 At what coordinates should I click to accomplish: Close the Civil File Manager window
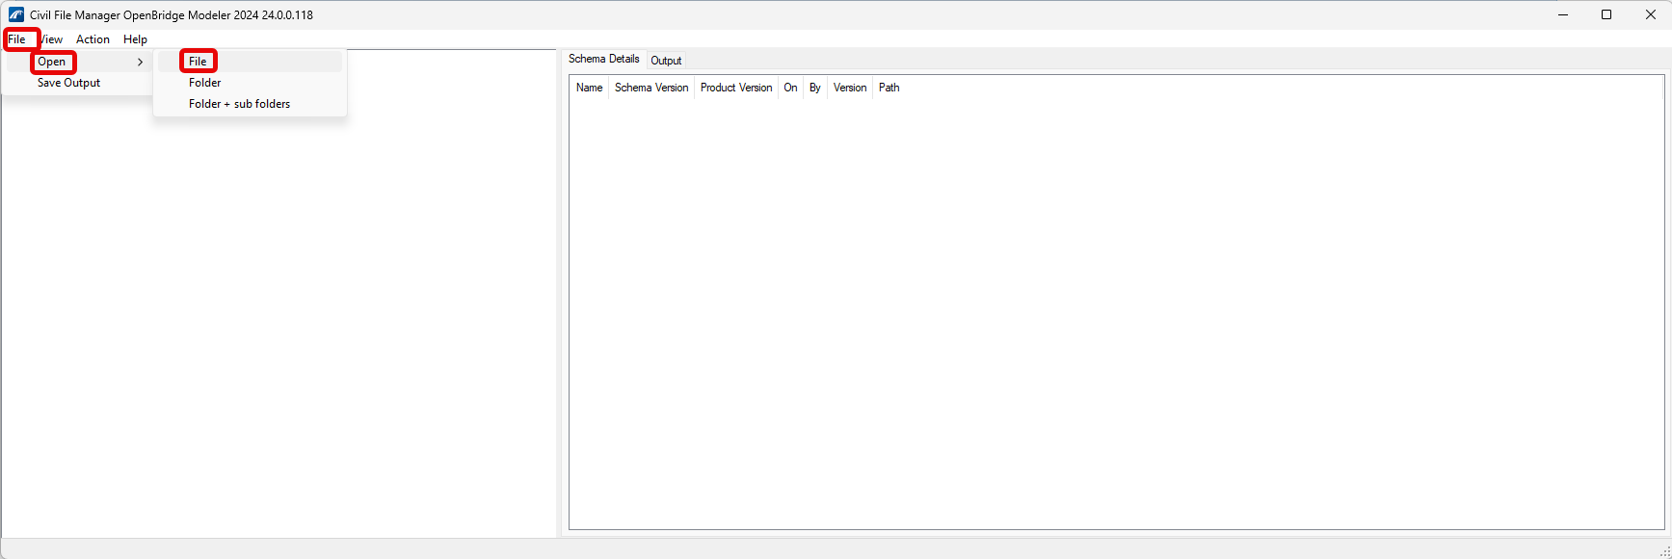point(1650,14)
